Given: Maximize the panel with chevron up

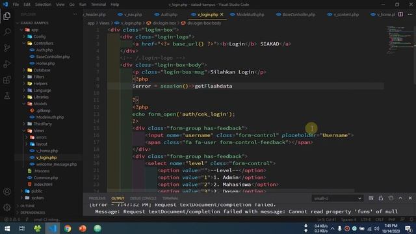Looking at the screenshot, I should 400,198.
